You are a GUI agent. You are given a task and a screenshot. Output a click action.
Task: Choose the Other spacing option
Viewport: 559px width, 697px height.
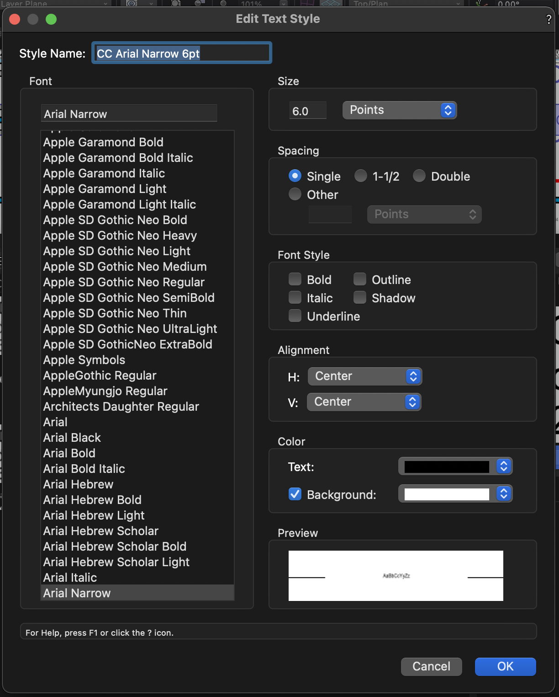[295, 194]
